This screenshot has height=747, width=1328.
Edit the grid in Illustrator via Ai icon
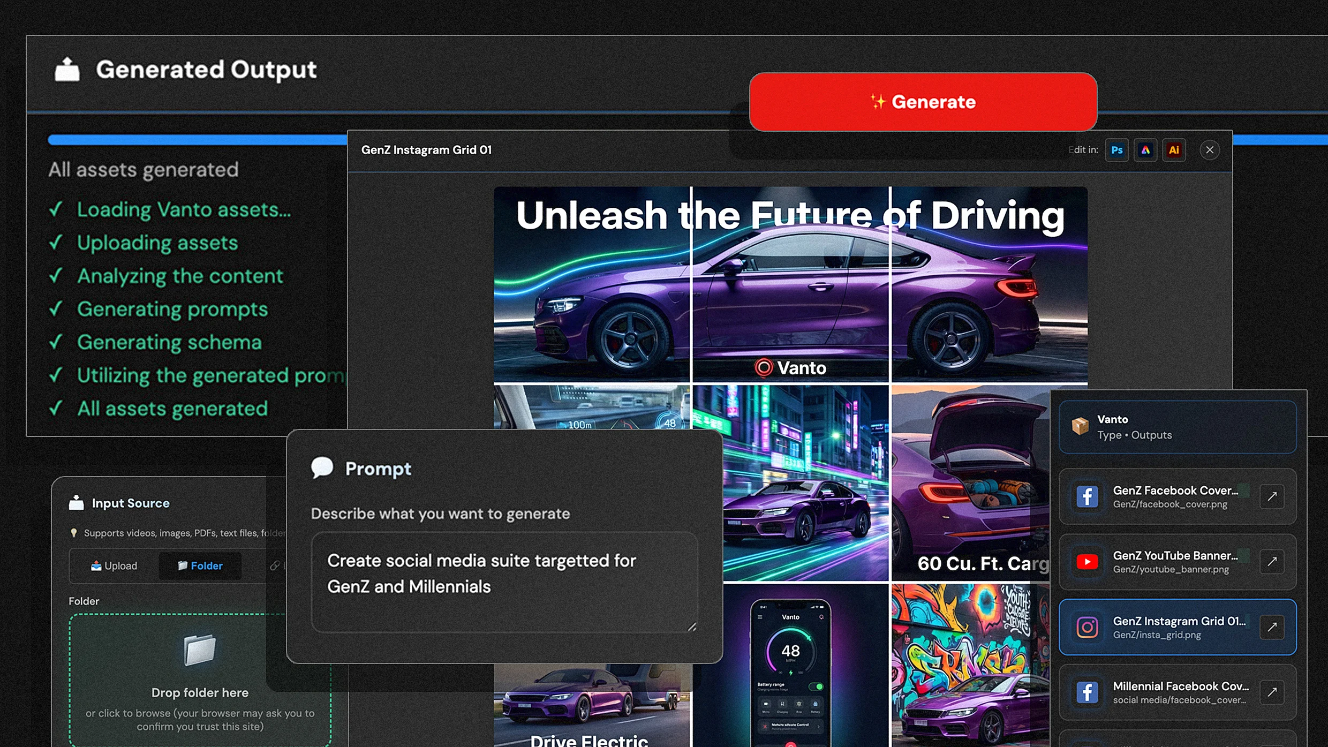point(1174,150)
